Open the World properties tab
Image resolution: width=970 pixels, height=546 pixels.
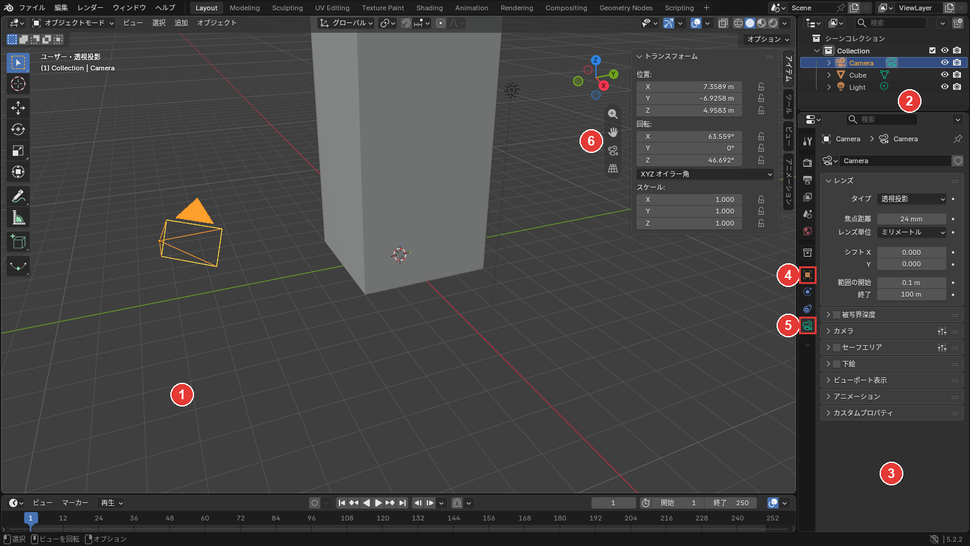click(808, 231)
